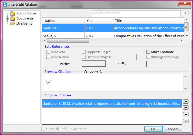Expand the Documents tree node
Viewport: 193px width, 135px height.
tap(7, 19)
